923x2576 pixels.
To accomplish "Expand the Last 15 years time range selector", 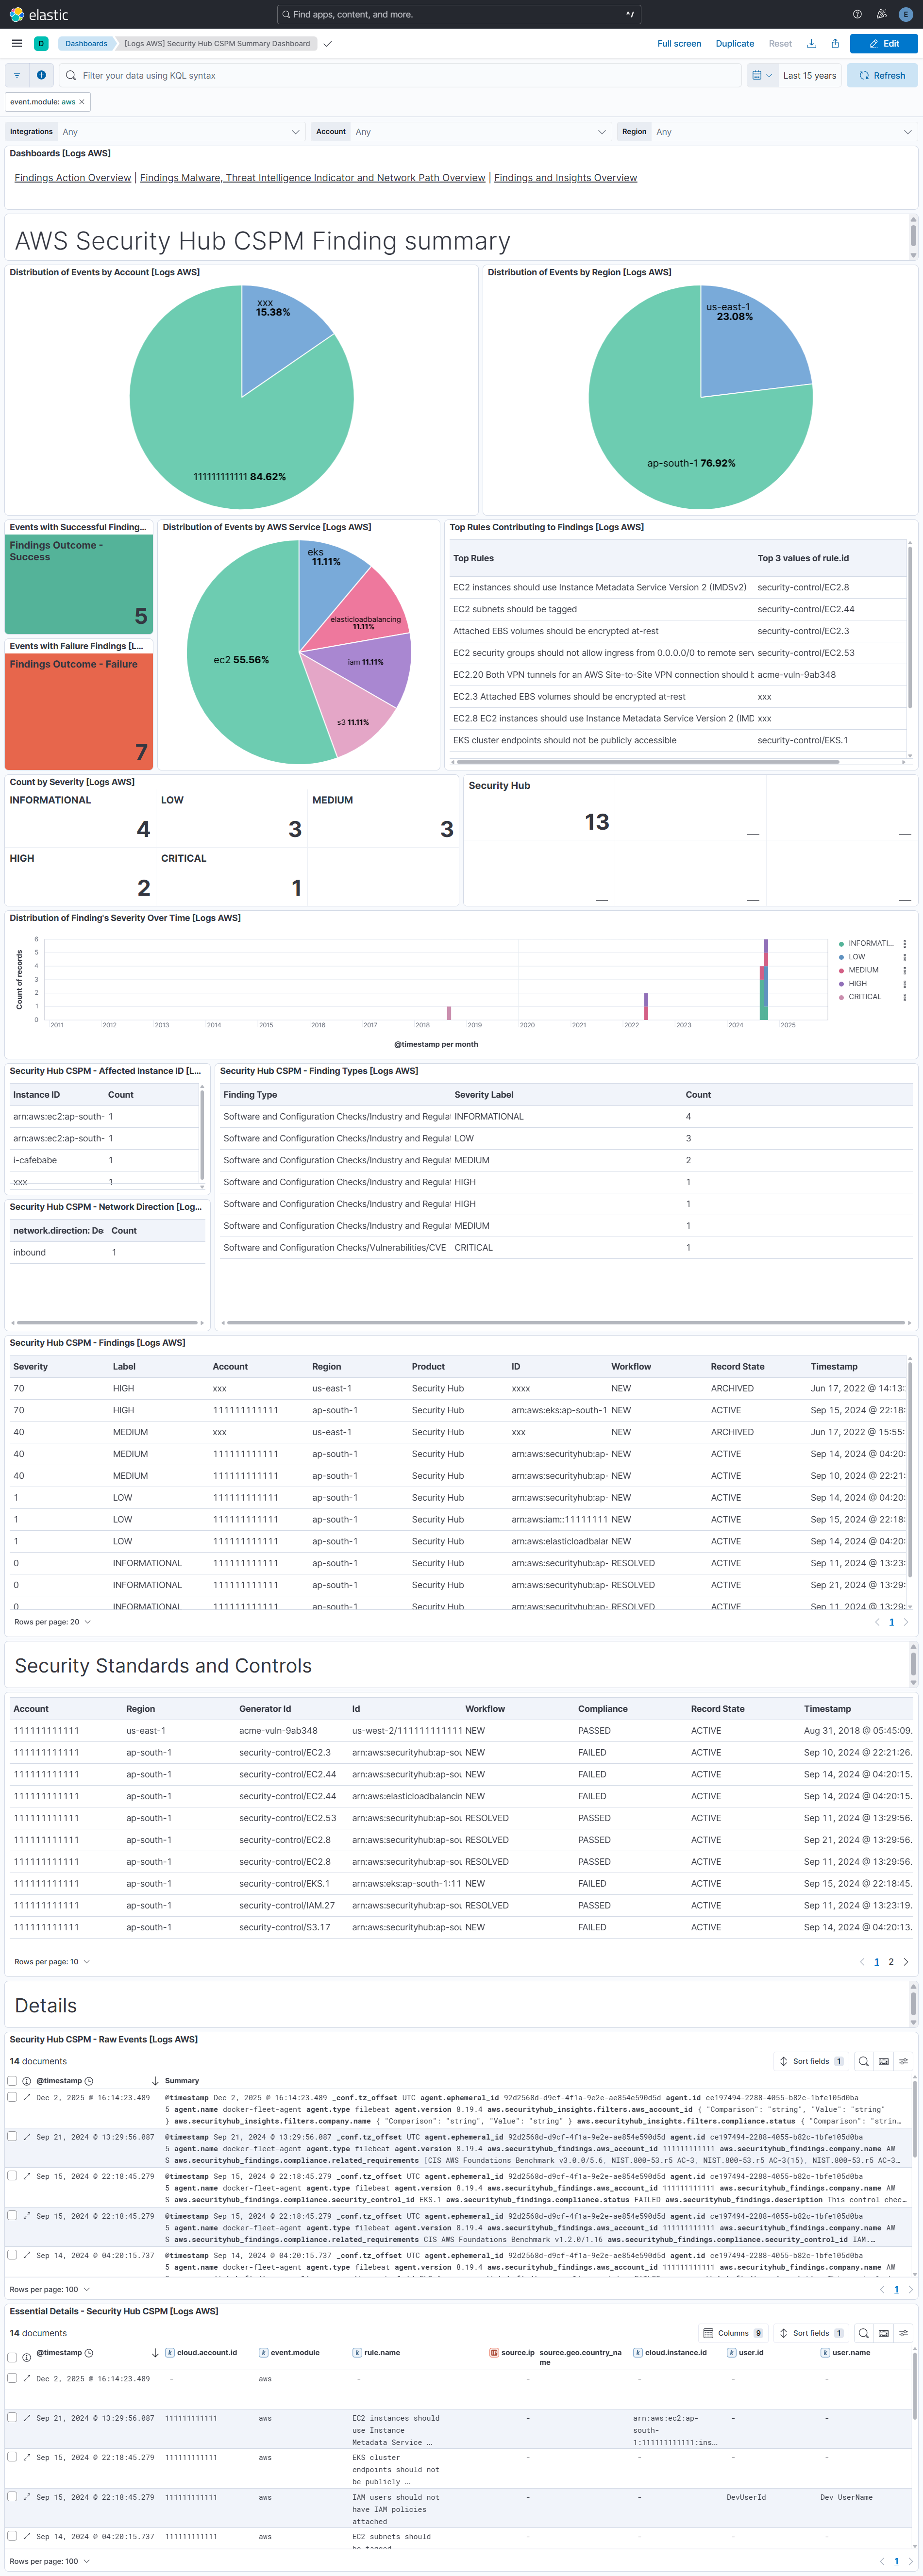I will tap(810, 75).
